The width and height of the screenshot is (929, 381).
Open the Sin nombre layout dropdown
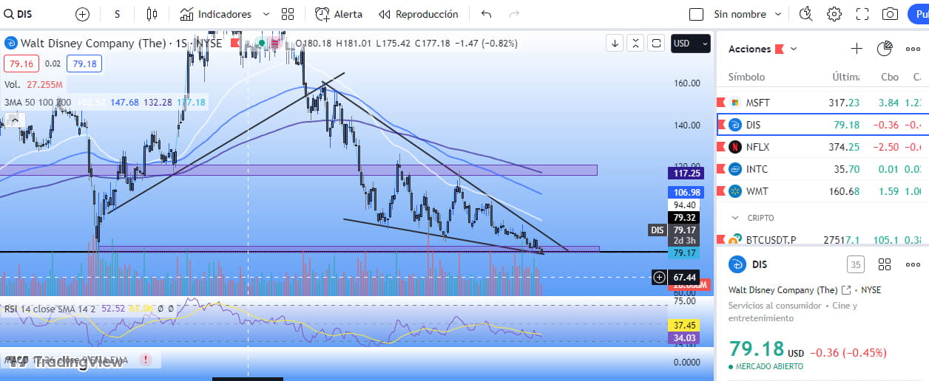click(x=747, y=14)
